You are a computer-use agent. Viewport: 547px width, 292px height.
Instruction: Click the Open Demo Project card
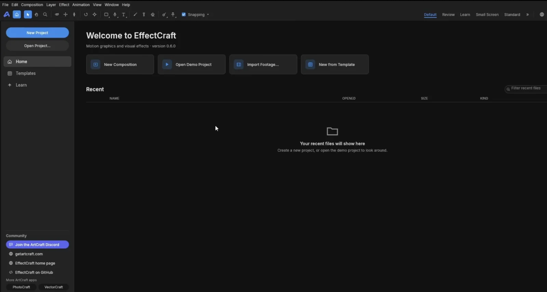click(191, 64)
